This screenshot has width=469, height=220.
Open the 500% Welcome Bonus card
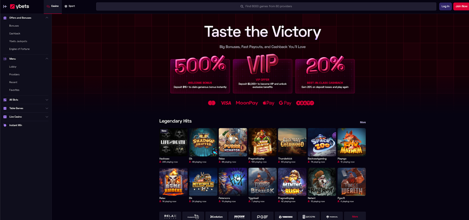[x=200, y=76]
